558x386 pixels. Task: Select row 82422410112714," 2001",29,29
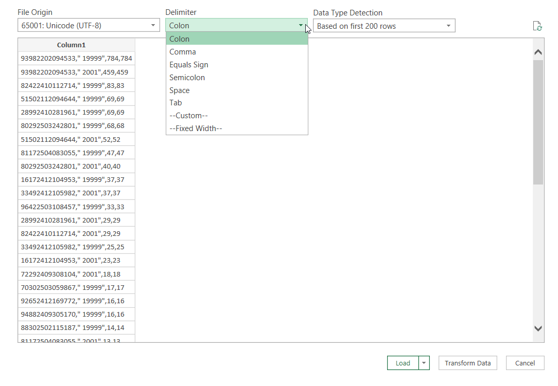[76, 233]
